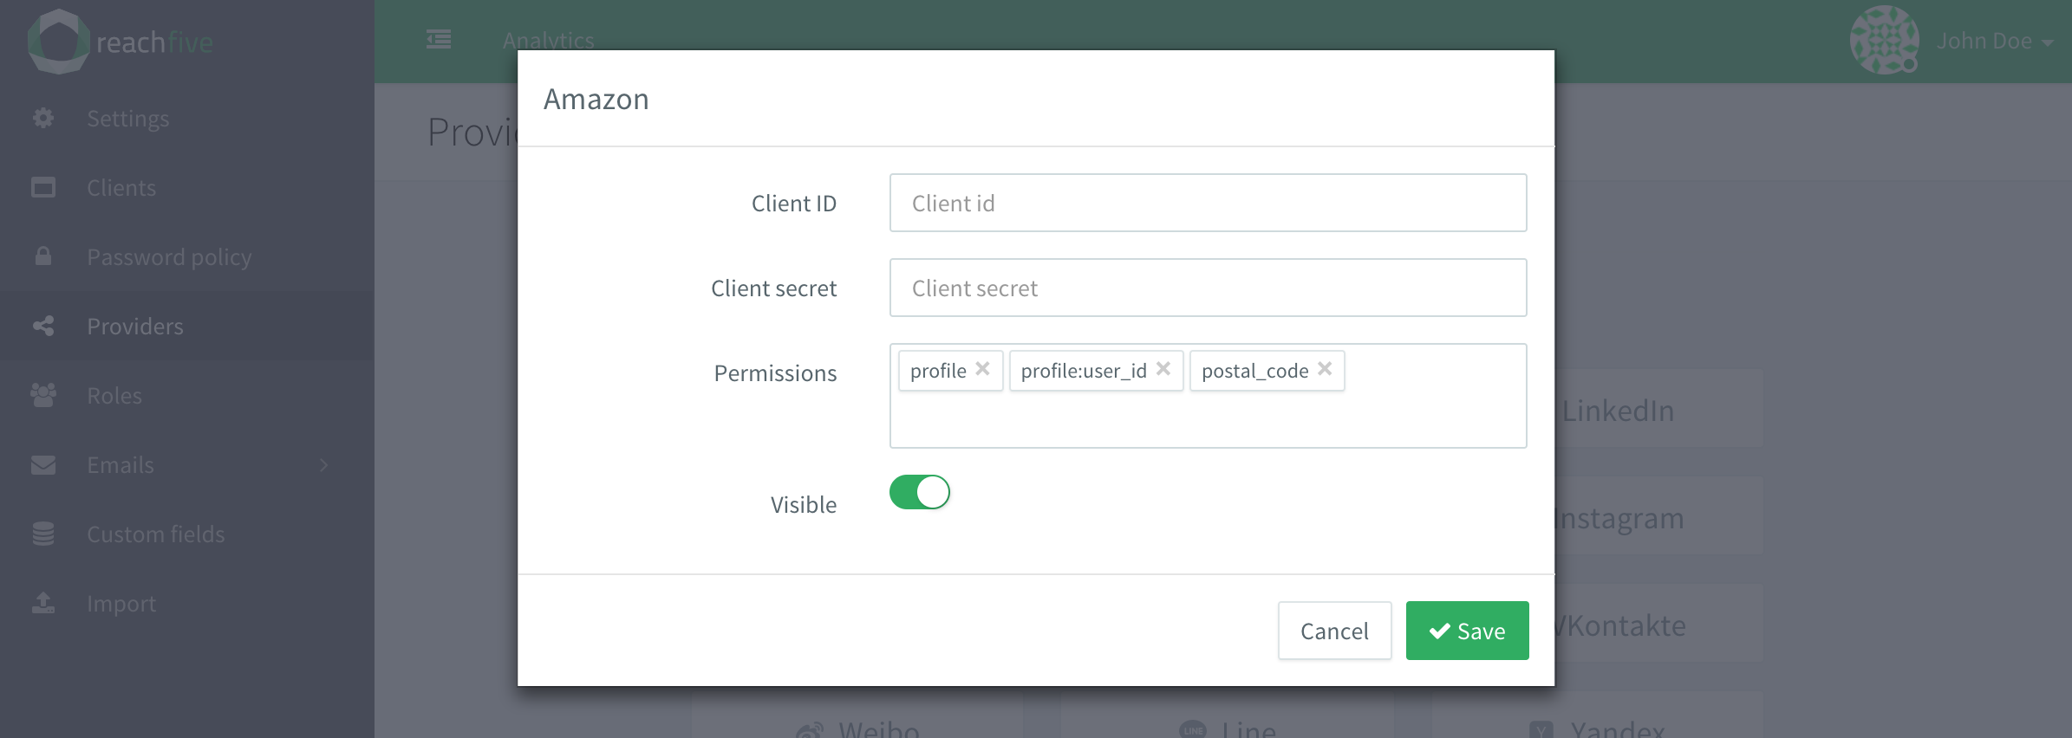The image size is (2072, 738).
Task: Click the Permissions field label
Action: click(x=775, y=373)
